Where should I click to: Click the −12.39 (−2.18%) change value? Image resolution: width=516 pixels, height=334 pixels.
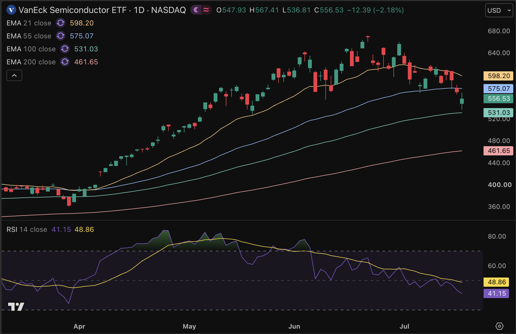(x=375, y=10)
